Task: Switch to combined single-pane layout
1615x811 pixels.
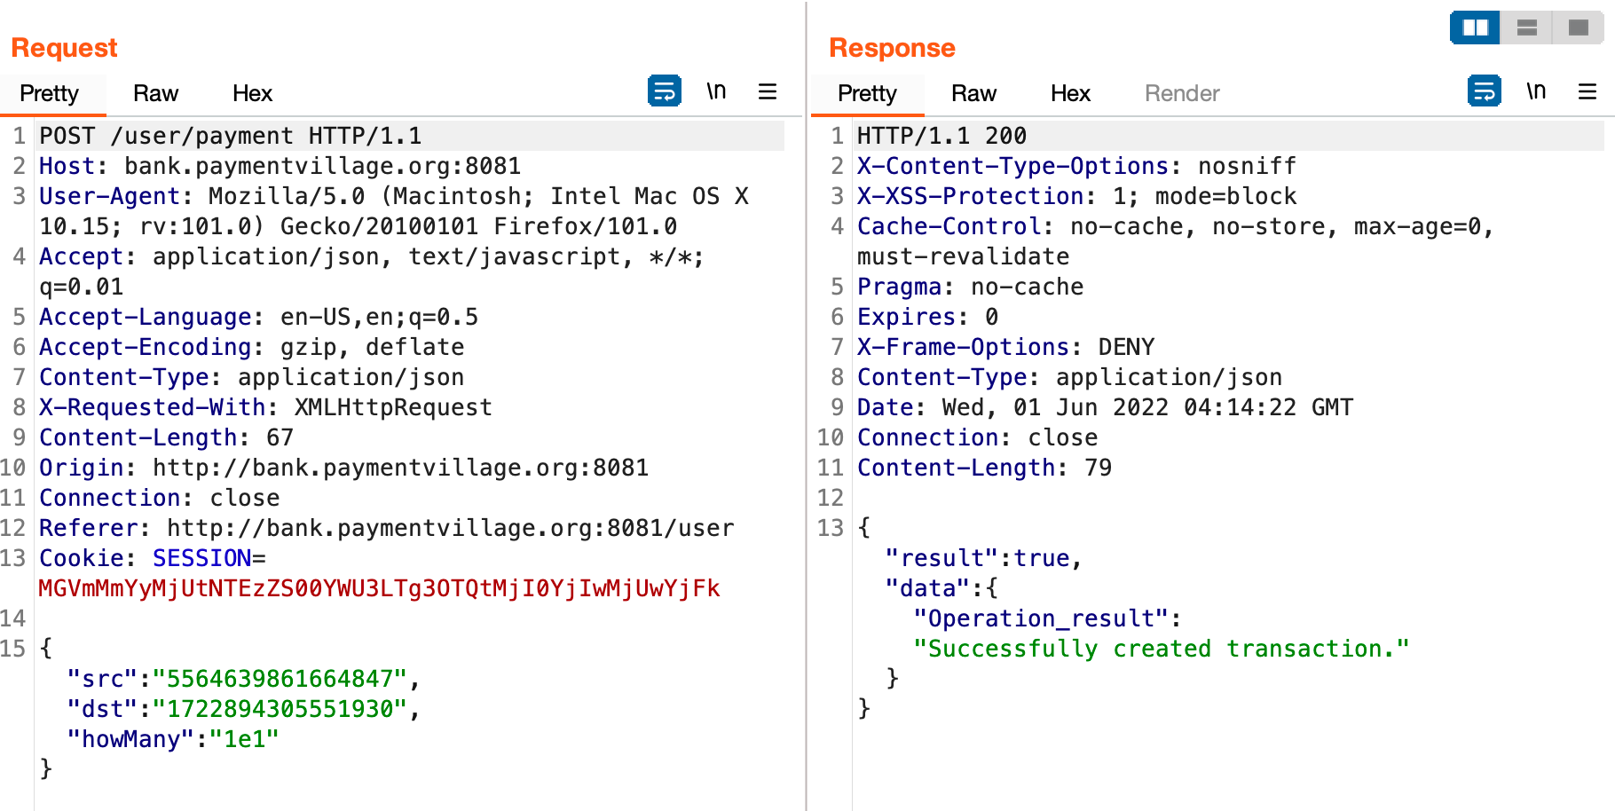Action: point(1578,28)
